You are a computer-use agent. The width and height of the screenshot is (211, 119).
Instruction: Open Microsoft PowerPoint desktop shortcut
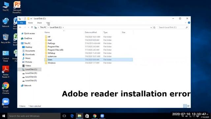click(x=17, y=7)
